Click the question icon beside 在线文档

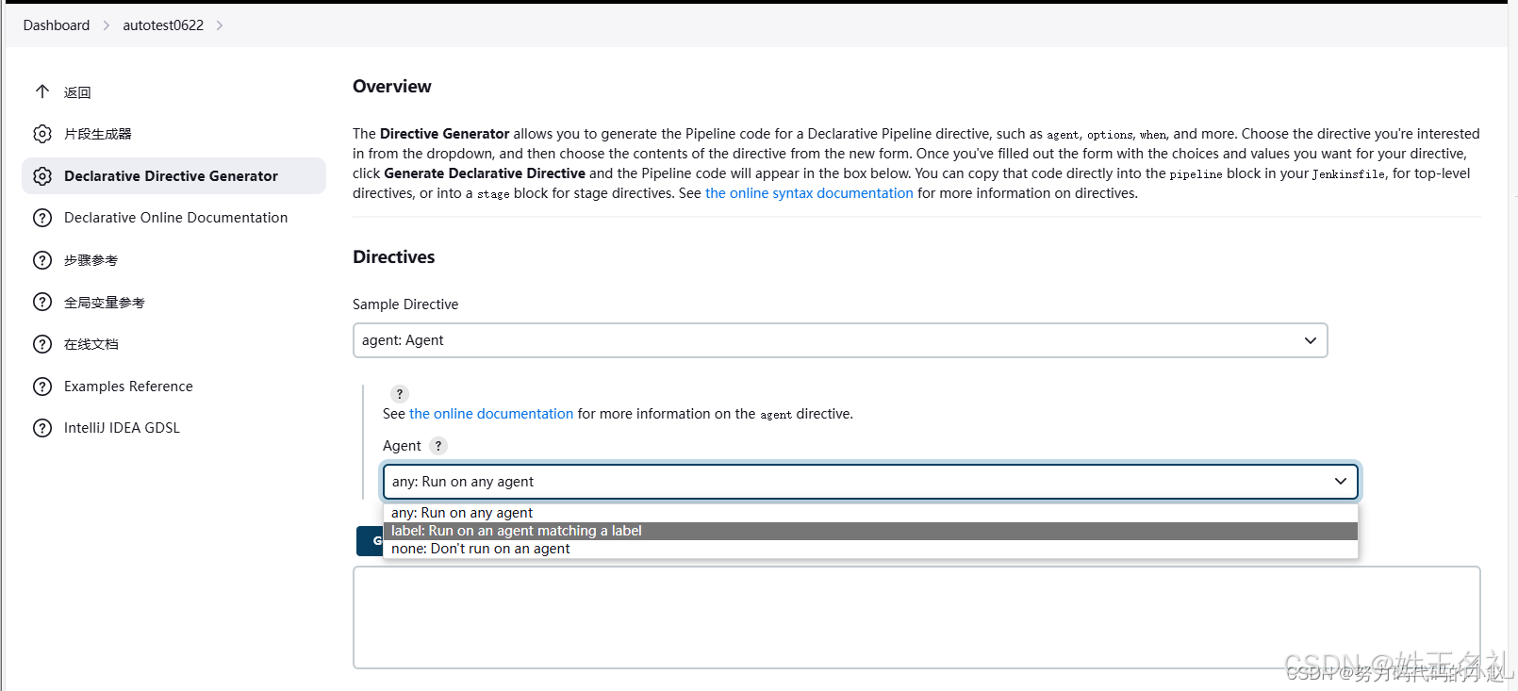42,344
